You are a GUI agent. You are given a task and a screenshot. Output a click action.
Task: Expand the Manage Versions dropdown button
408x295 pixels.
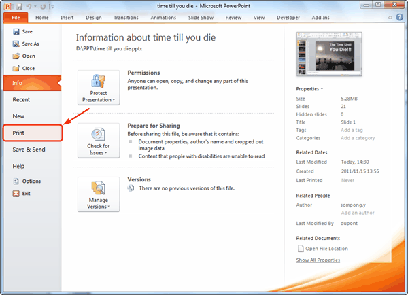[x=99, y=194]
